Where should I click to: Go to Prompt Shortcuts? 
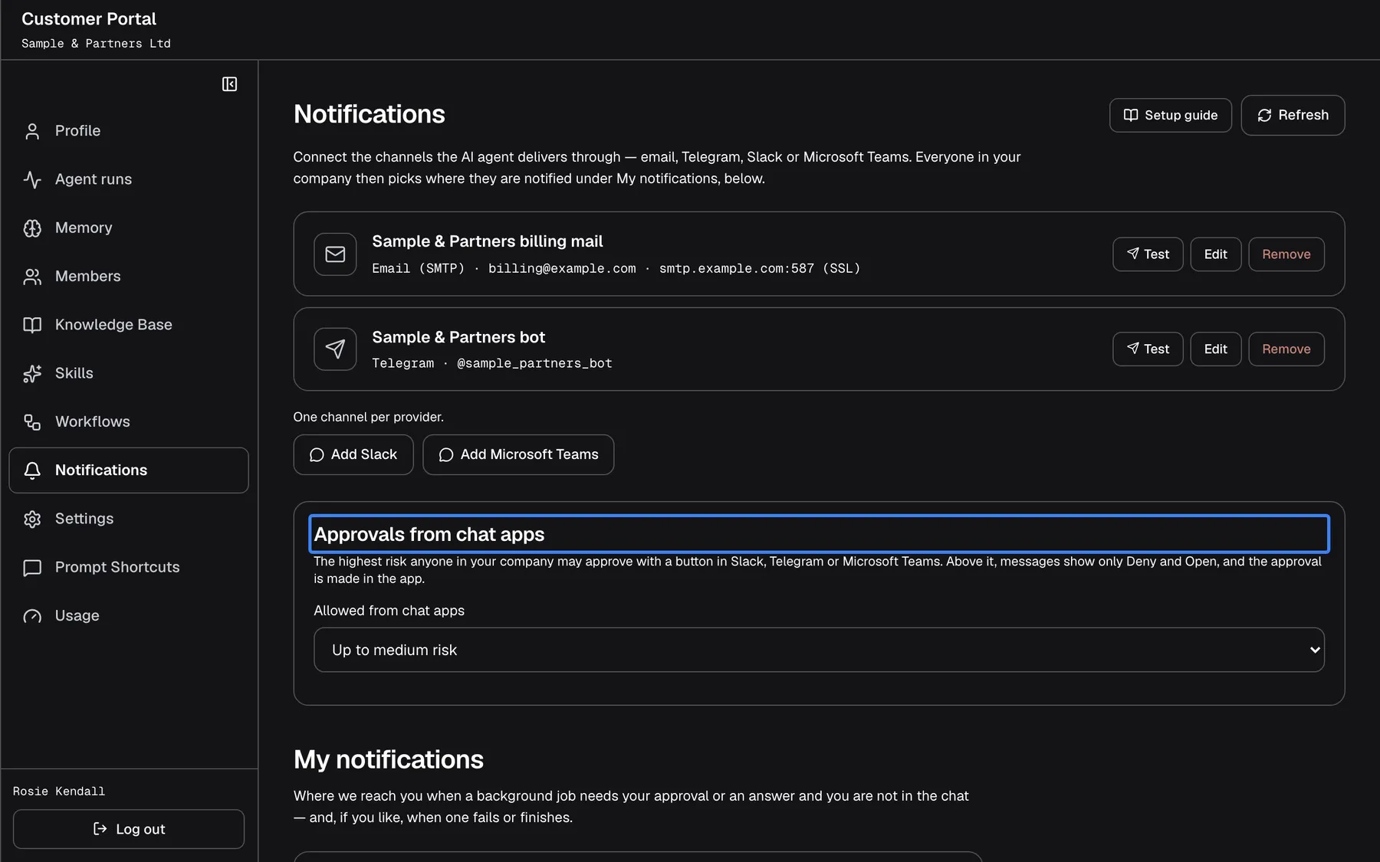(x=129, y=568)
